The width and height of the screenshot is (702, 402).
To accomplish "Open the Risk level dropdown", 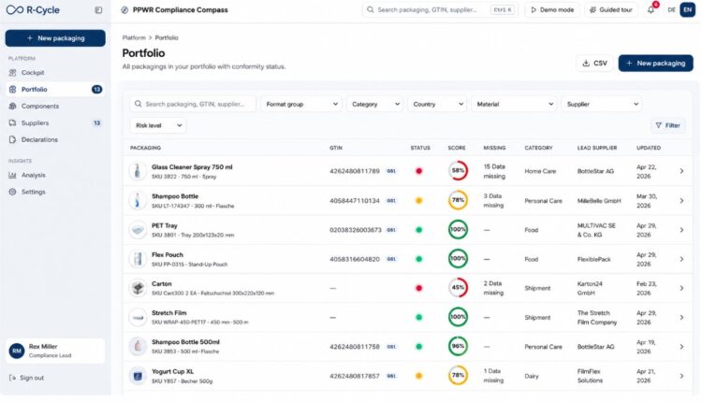I will click(x=158, y=125).
